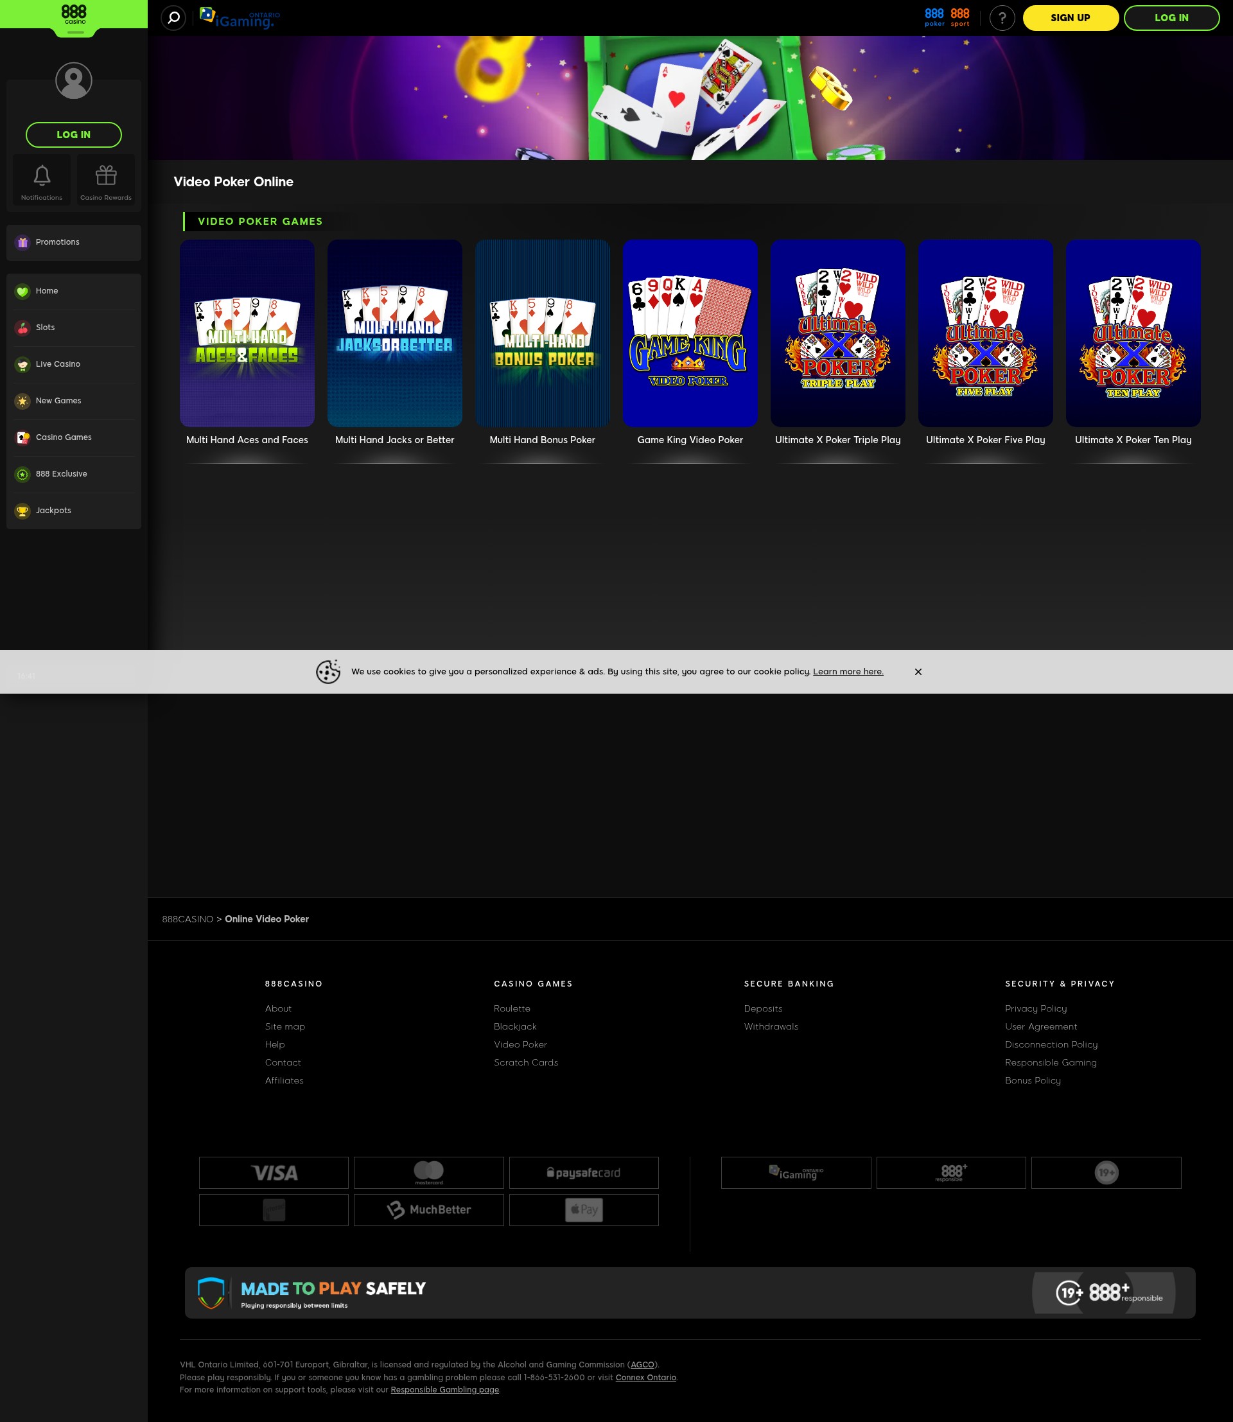Click the 19+ age badge box
The image size is (1233, 1422).
click(1106, 1173)
